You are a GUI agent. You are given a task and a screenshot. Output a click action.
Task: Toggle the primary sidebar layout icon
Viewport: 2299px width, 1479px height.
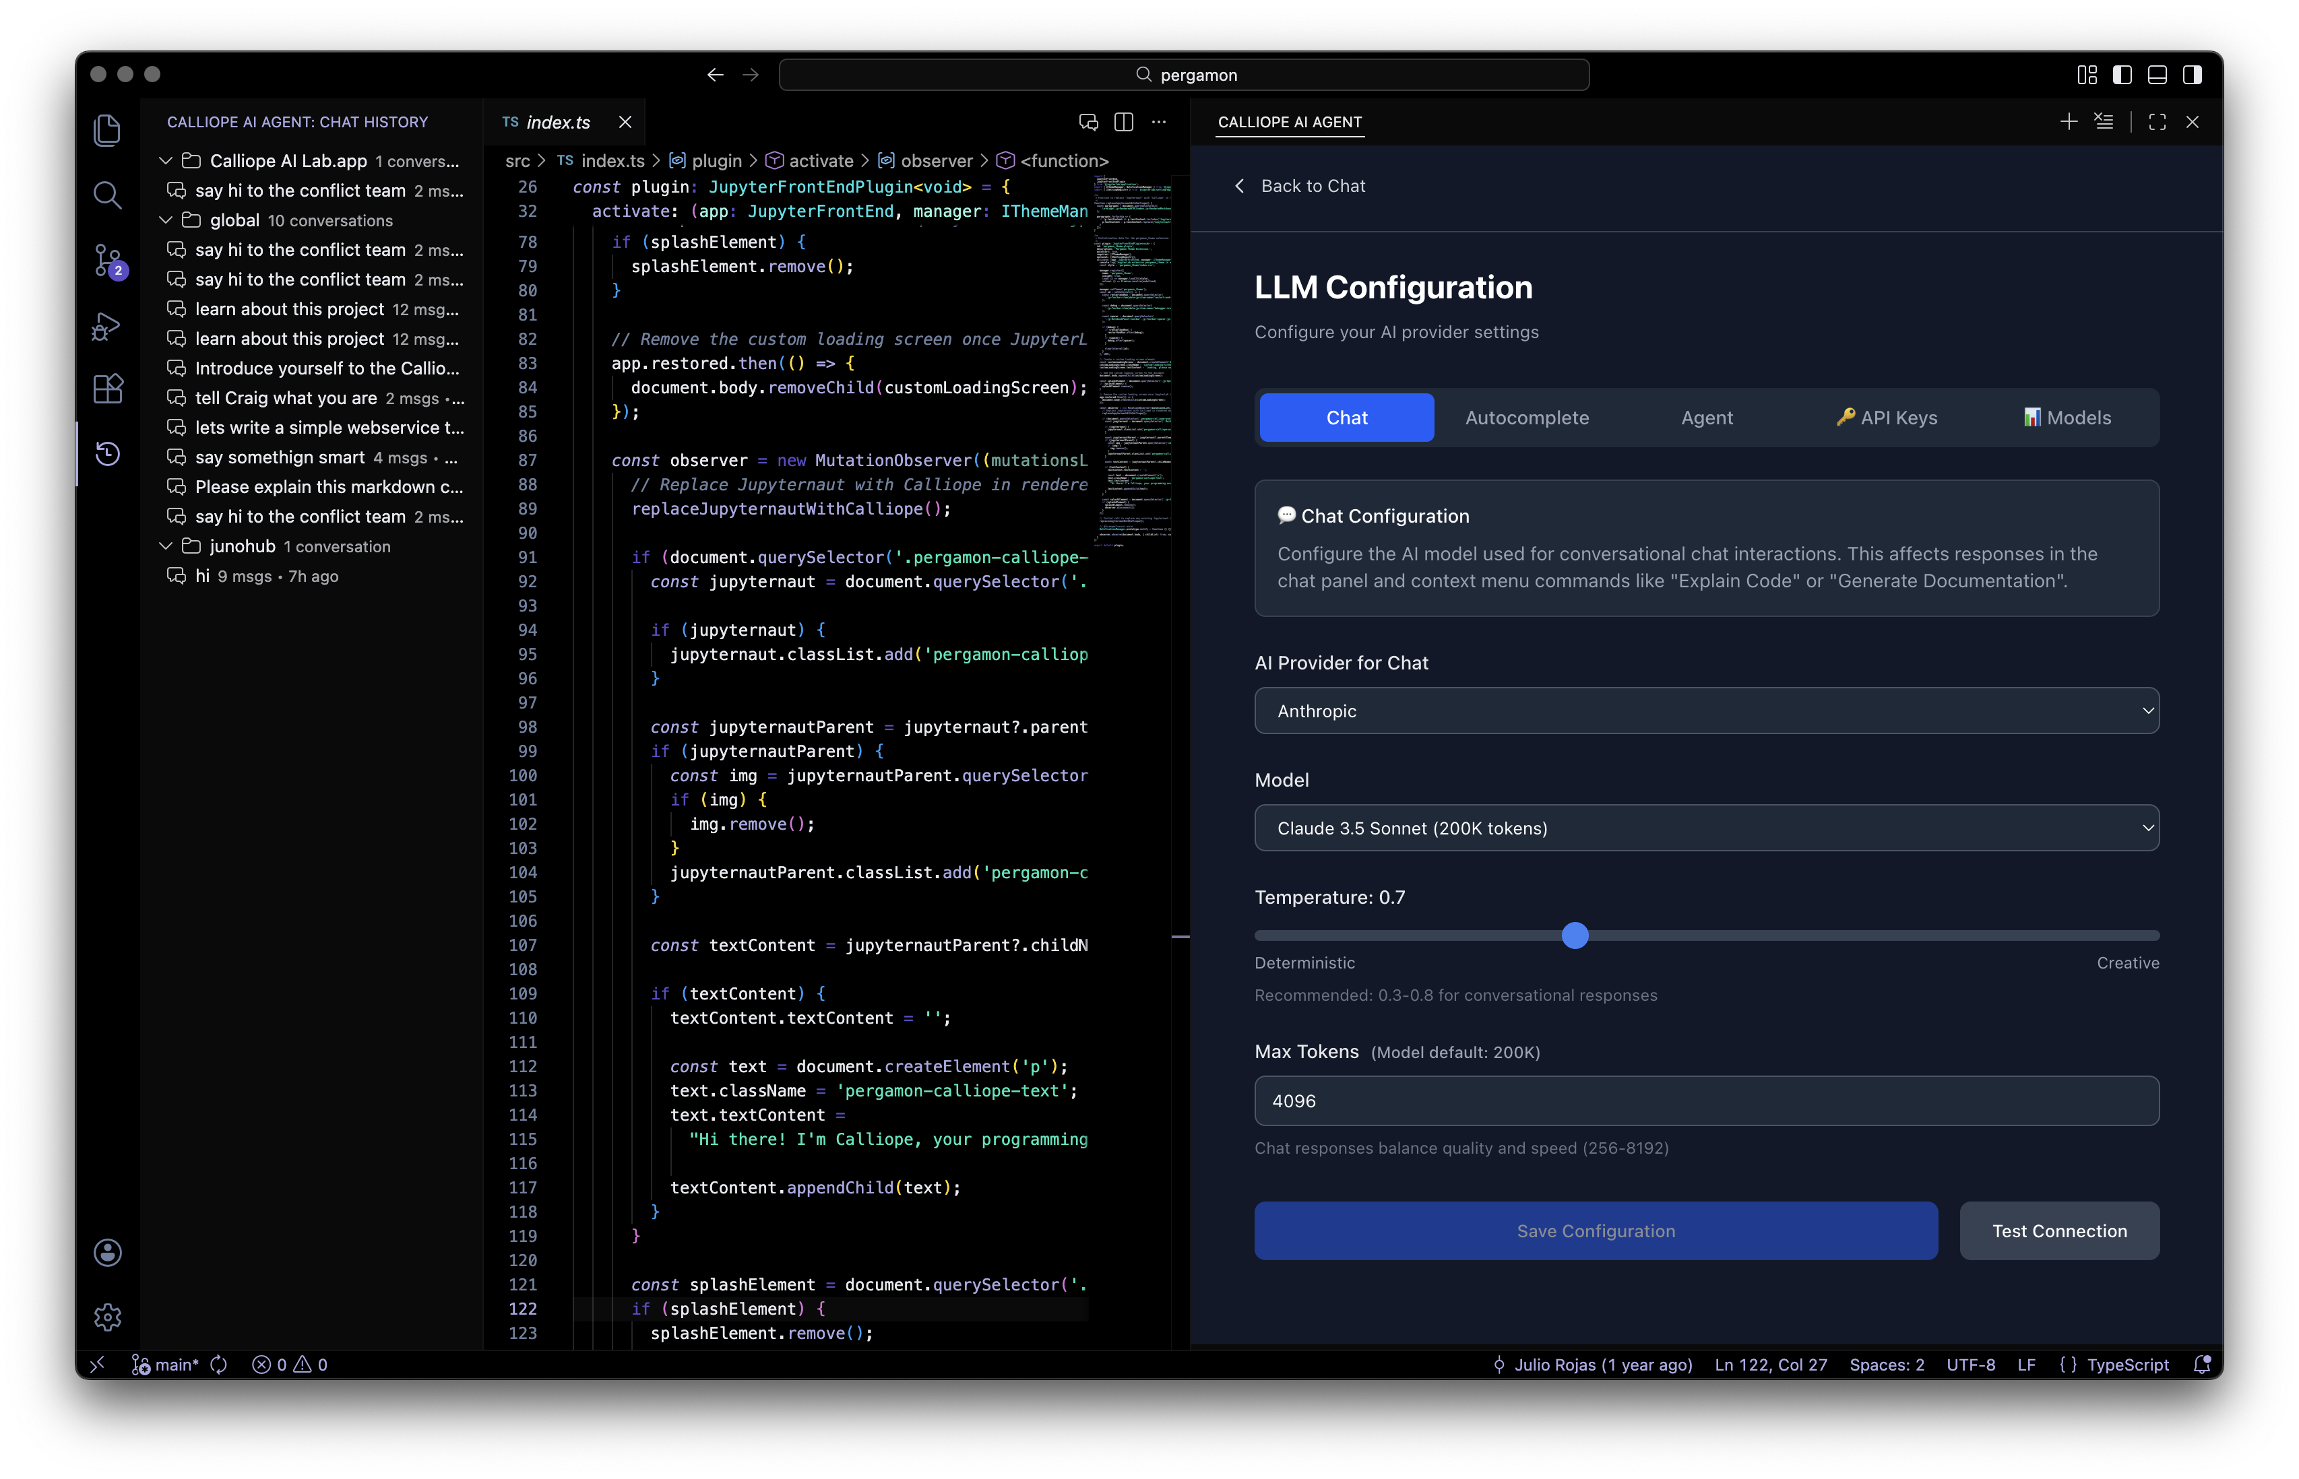point(2122,75)
